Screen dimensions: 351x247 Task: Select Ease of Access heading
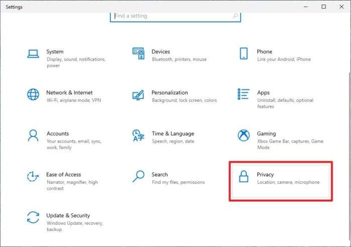click(64, 174)
